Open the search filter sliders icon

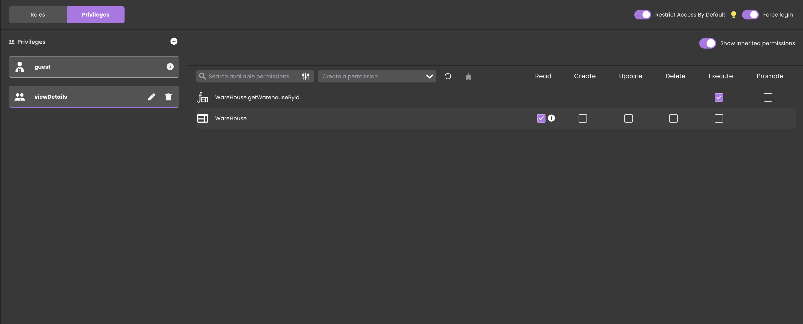306,76
